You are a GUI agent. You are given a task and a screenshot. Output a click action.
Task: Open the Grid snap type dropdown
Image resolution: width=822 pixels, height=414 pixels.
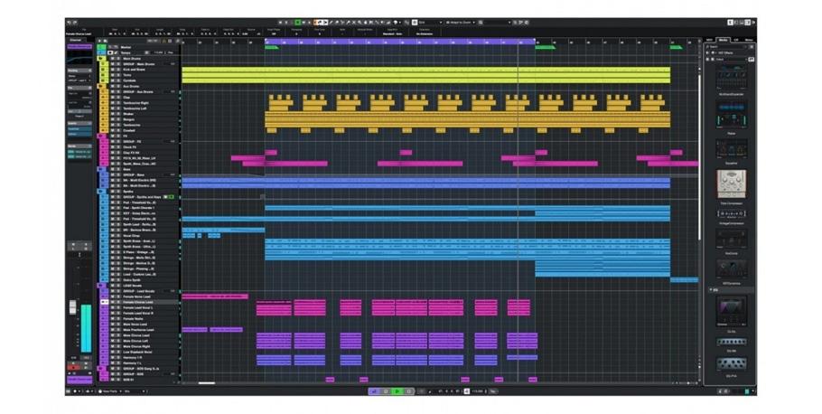(x=428, y=22)
